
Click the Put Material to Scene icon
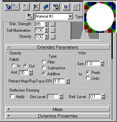[x=16, y=7]
